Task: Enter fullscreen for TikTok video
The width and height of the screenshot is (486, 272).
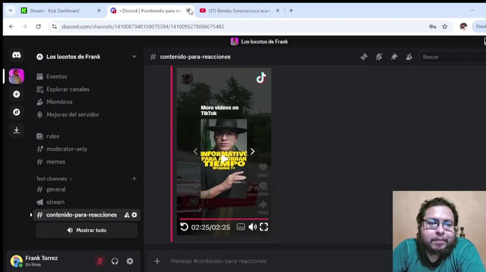Action: [264, 227]
